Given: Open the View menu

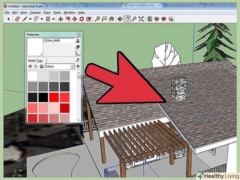Looking at the screenshot, I should click(x=24, y=13).
